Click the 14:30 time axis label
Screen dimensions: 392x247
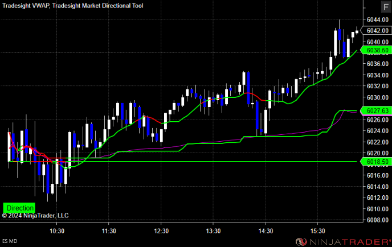tap(266, 231)
